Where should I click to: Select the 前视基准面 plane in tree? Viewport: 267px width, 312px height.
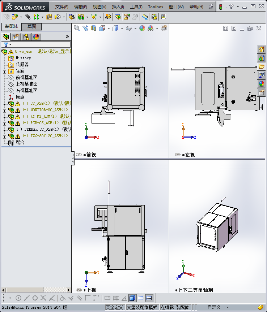click(23, 77)
